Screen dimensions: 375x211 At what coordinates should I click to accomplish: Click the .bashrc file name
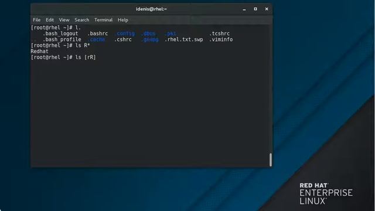pyautogui.click(x=98, y=33)
